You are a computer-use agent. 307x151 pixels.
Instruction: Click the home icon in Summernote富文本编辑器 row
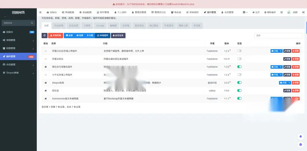tap(46, 99)
